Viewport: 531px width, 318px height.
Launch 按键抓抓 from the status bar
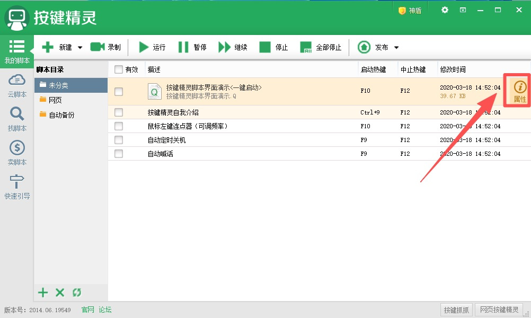point(456,310)
